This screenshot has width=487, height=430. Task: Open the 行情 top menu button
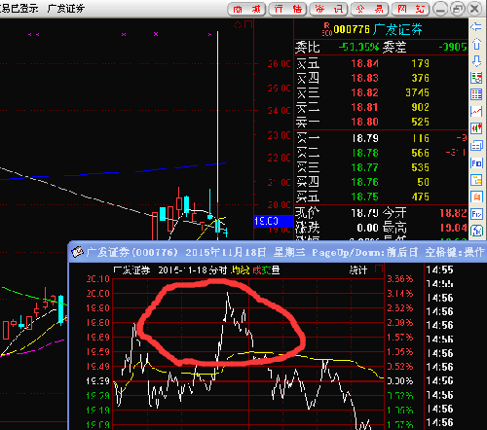pyautogui.click(x=288, y=9)
